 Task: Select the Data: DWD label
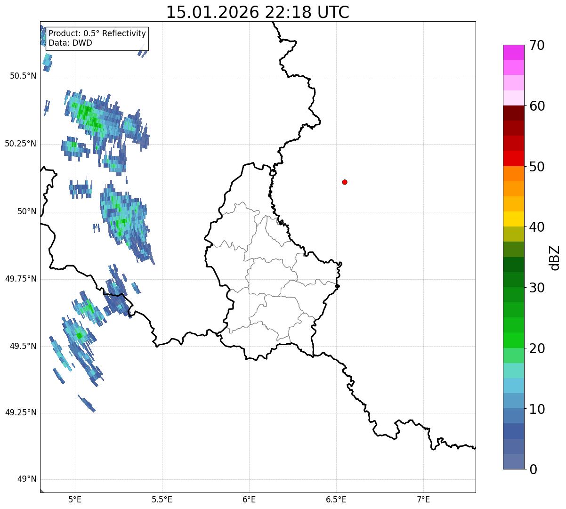pyautogui.click(x=71, y=43)
